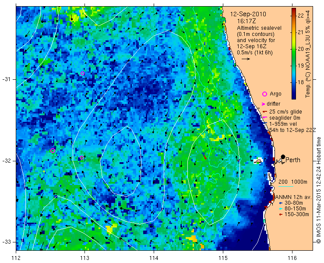Screen dimensions: 324x263
Task: Click the color bar tick label '20'
Action: coord(301,49)
